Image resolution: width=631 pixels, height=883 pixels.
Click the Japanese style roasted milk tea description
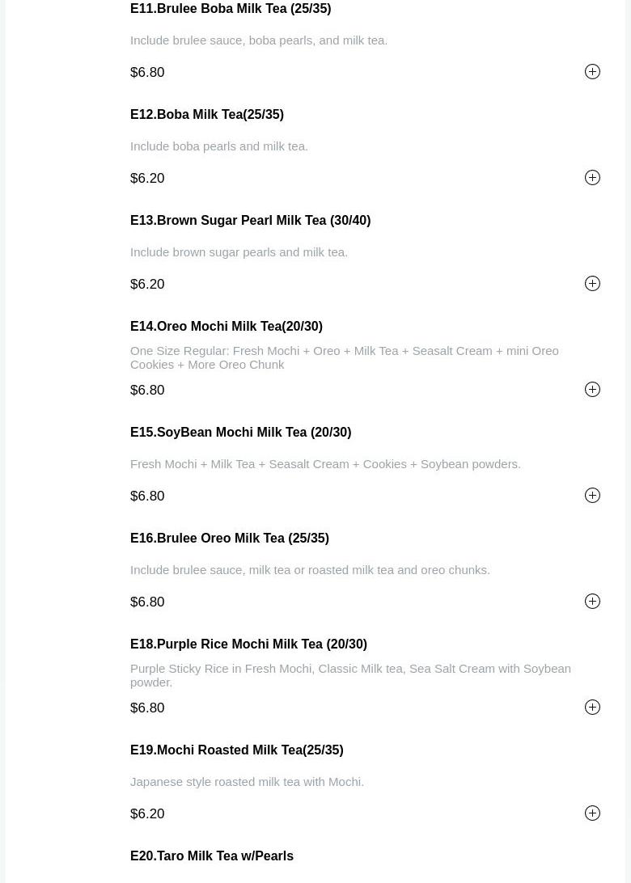[247, 782]
